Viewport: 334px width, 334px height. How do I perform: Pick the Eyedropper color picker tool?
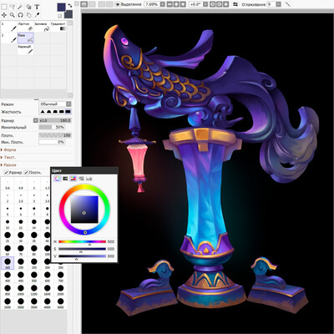click(x=37, y=15)
